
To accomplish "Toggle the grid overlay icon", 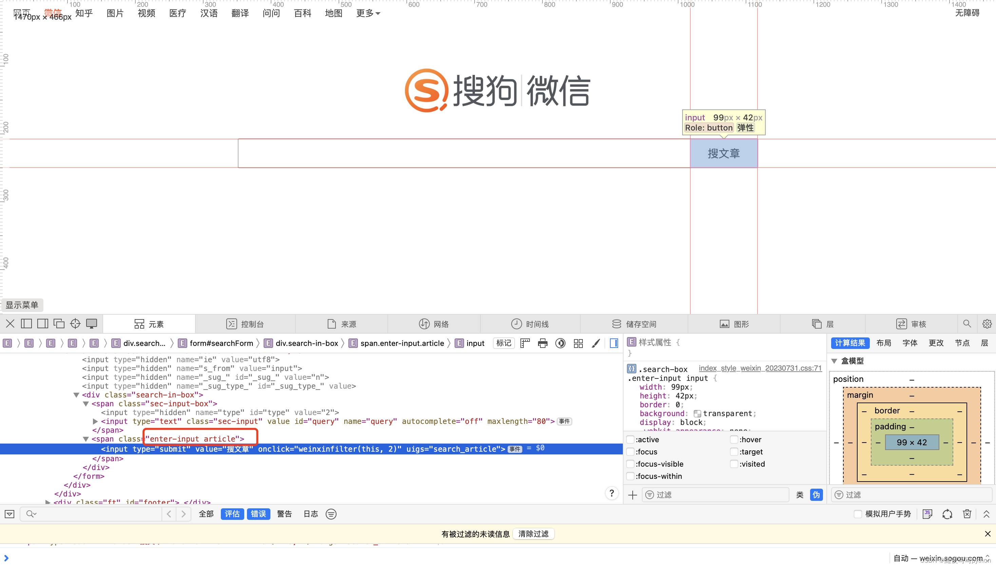I will [x=578, y=343].
